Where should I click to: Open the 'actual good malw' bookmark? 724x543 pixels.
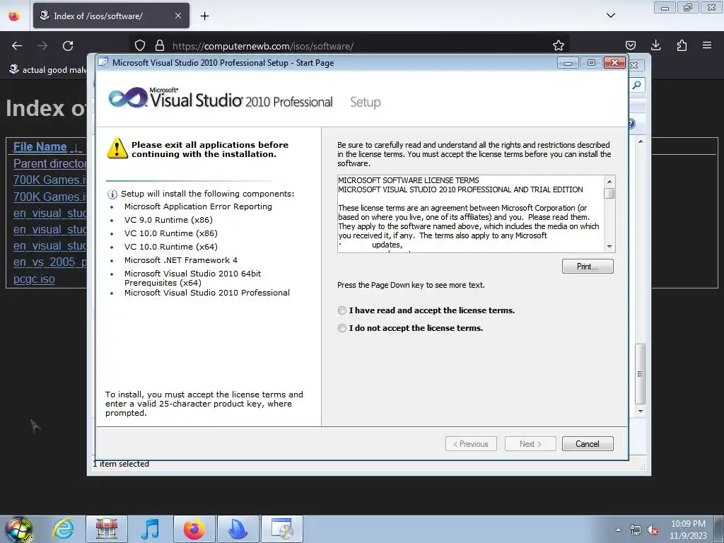point(48,70)
